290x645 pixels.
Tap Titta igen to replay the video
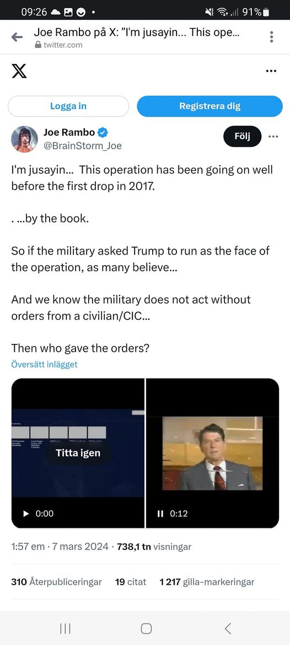pyautogui.click(x=78, y=453)
